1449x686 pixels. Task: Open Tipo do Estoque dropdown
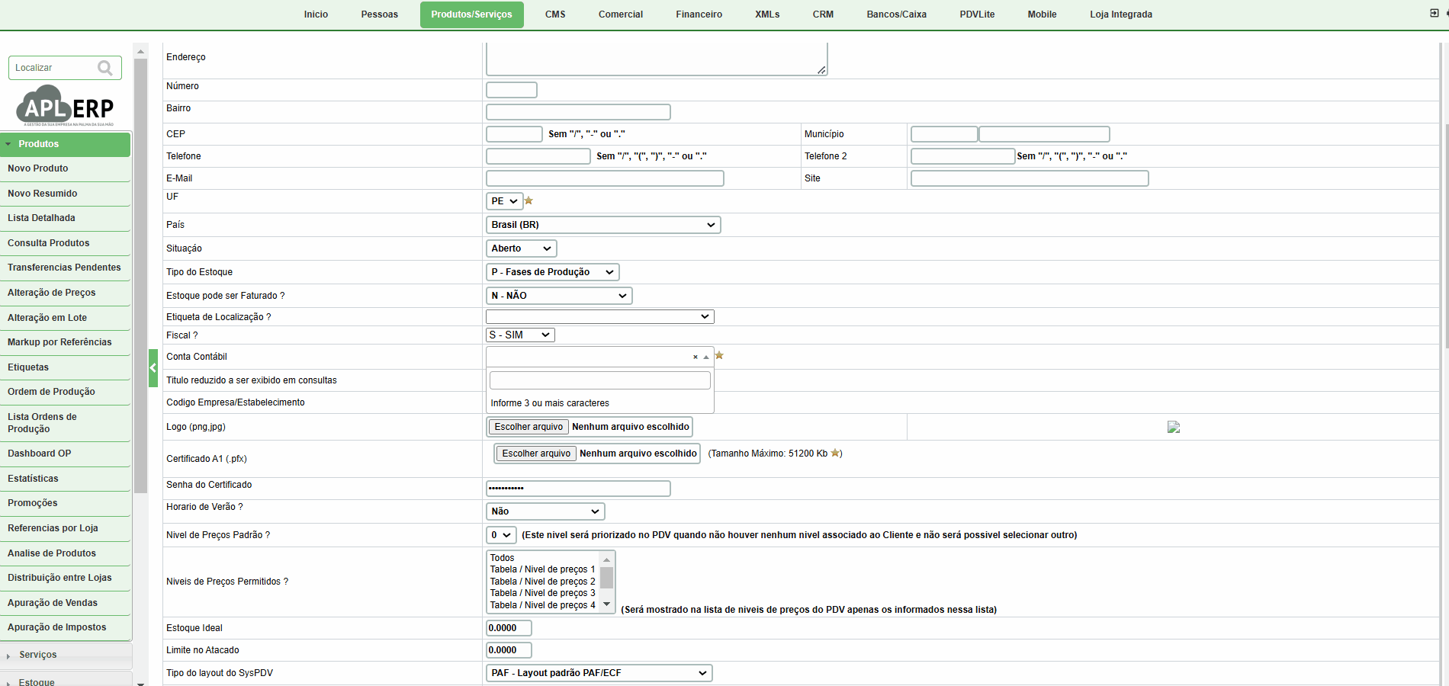coord(553,272)
